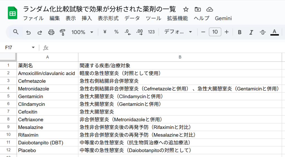Open the text color picker
Screen dimensions: 285x157
tap(274, 32)
